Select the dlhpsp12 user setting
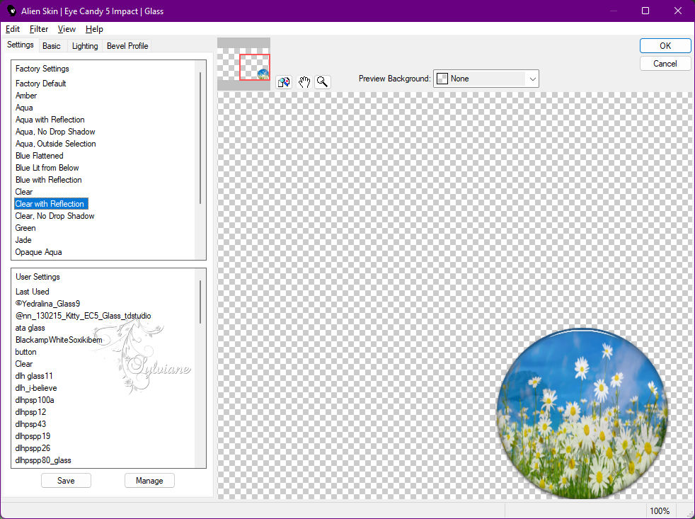Viewport: 695px width, 519px height. (x=30, y=411)
